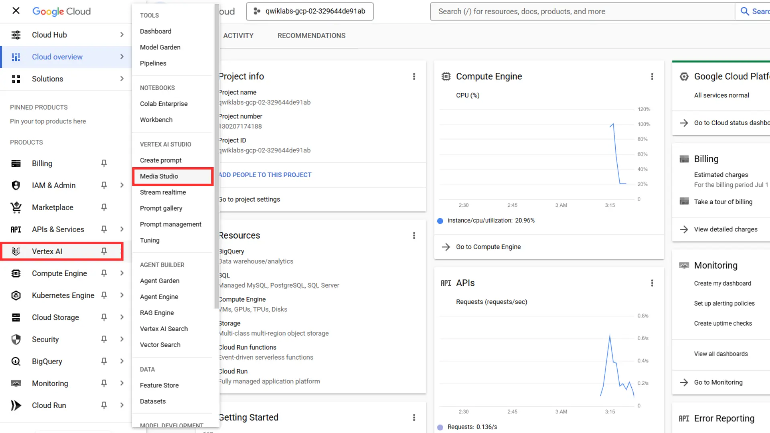Open the project selector dropdown
The image size is (770, 433).
(x=310, y=11)
